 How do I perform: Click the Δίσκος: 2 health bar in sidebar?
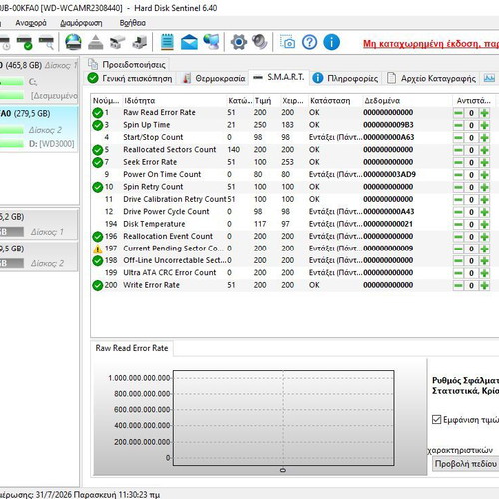(12, 130)
